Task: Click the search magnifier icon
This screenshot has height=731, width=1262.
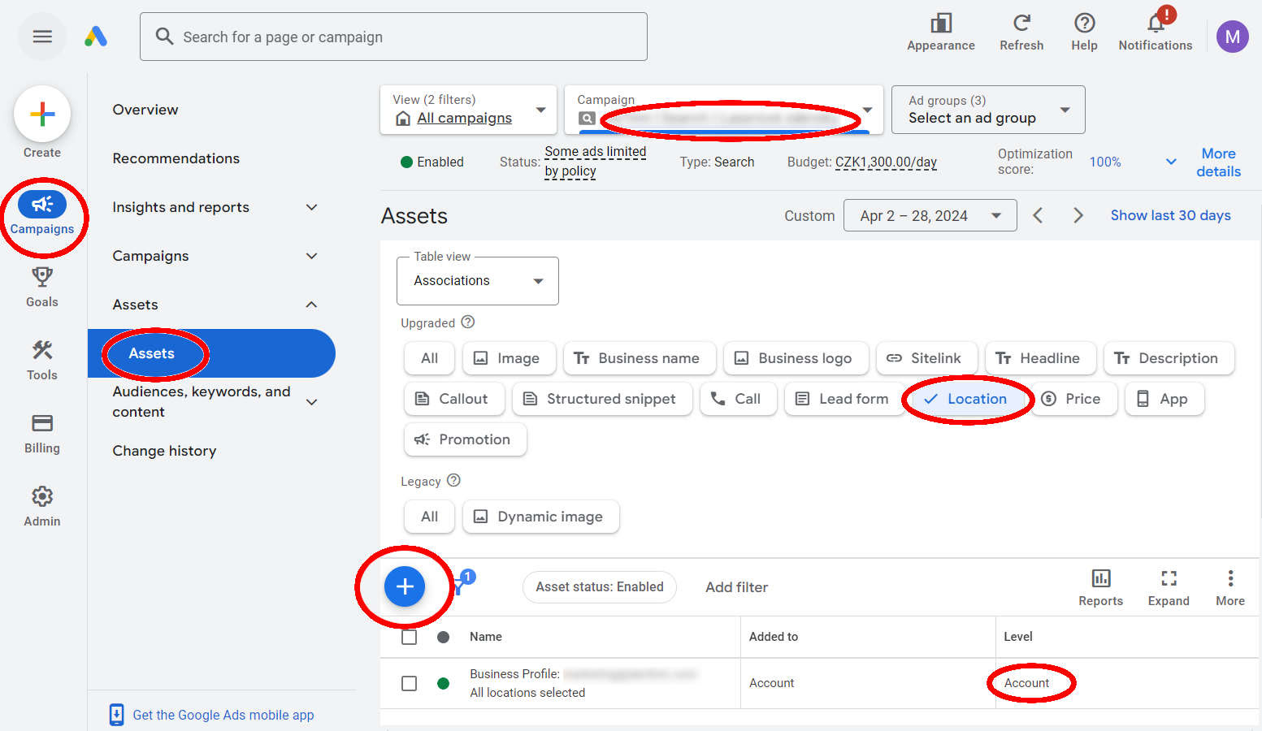Action: click(164, 37)
